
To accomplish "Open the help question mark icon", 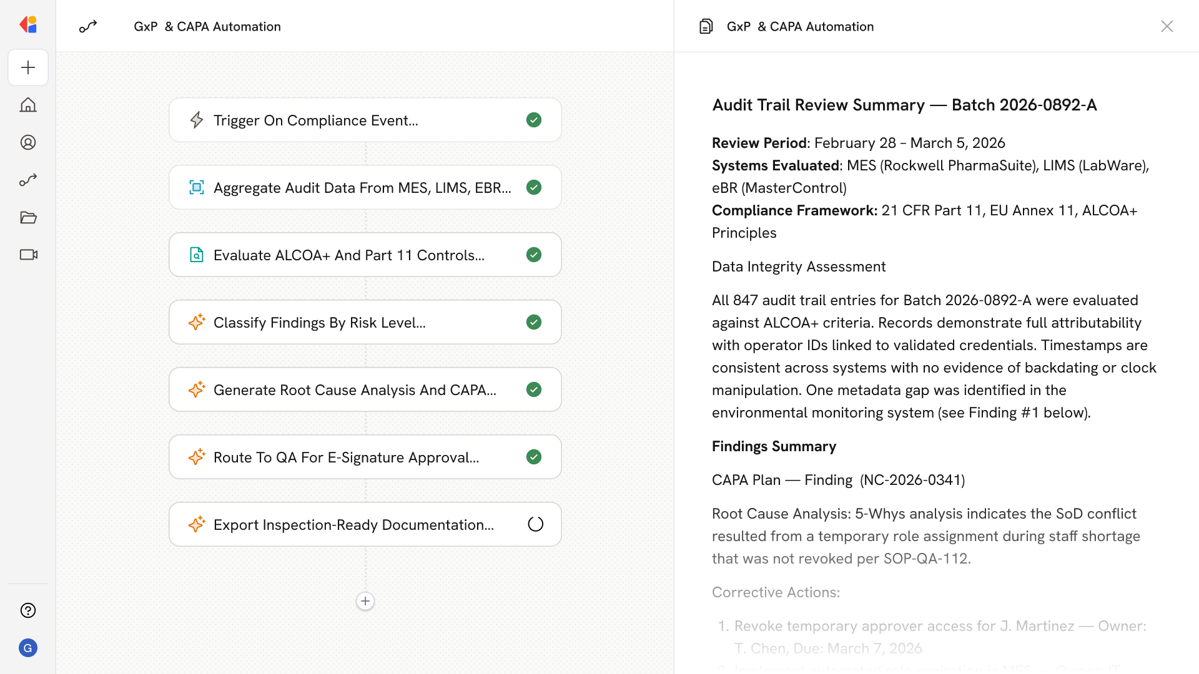I will coord(28,610).
